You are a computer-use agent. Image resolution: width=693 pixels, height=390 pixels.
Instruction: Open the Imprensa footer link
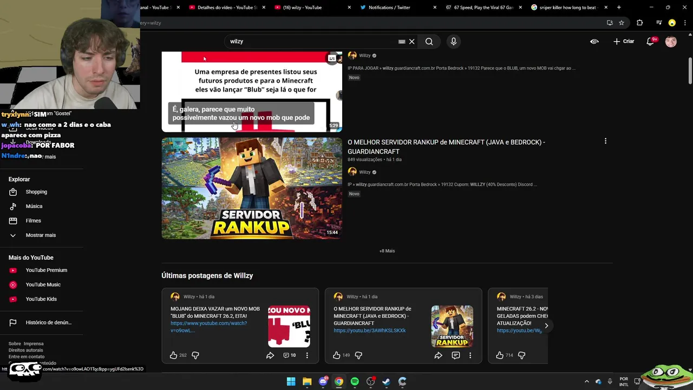34,343
